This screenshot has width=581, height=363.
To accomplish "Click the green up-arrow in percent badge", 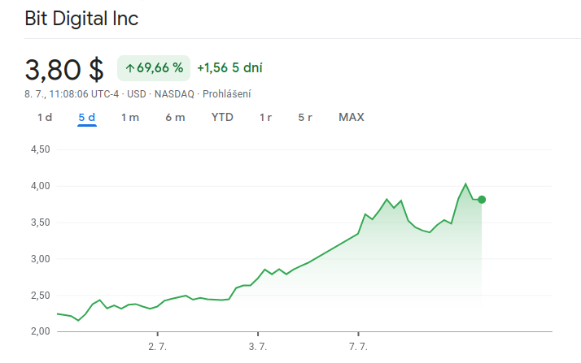I will 129,68.
